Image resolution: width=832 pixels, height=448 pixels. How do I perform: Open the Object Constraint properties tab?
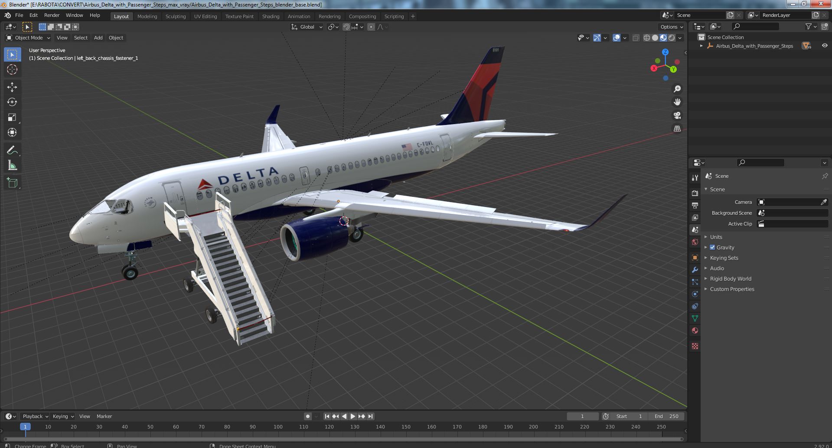695,306
